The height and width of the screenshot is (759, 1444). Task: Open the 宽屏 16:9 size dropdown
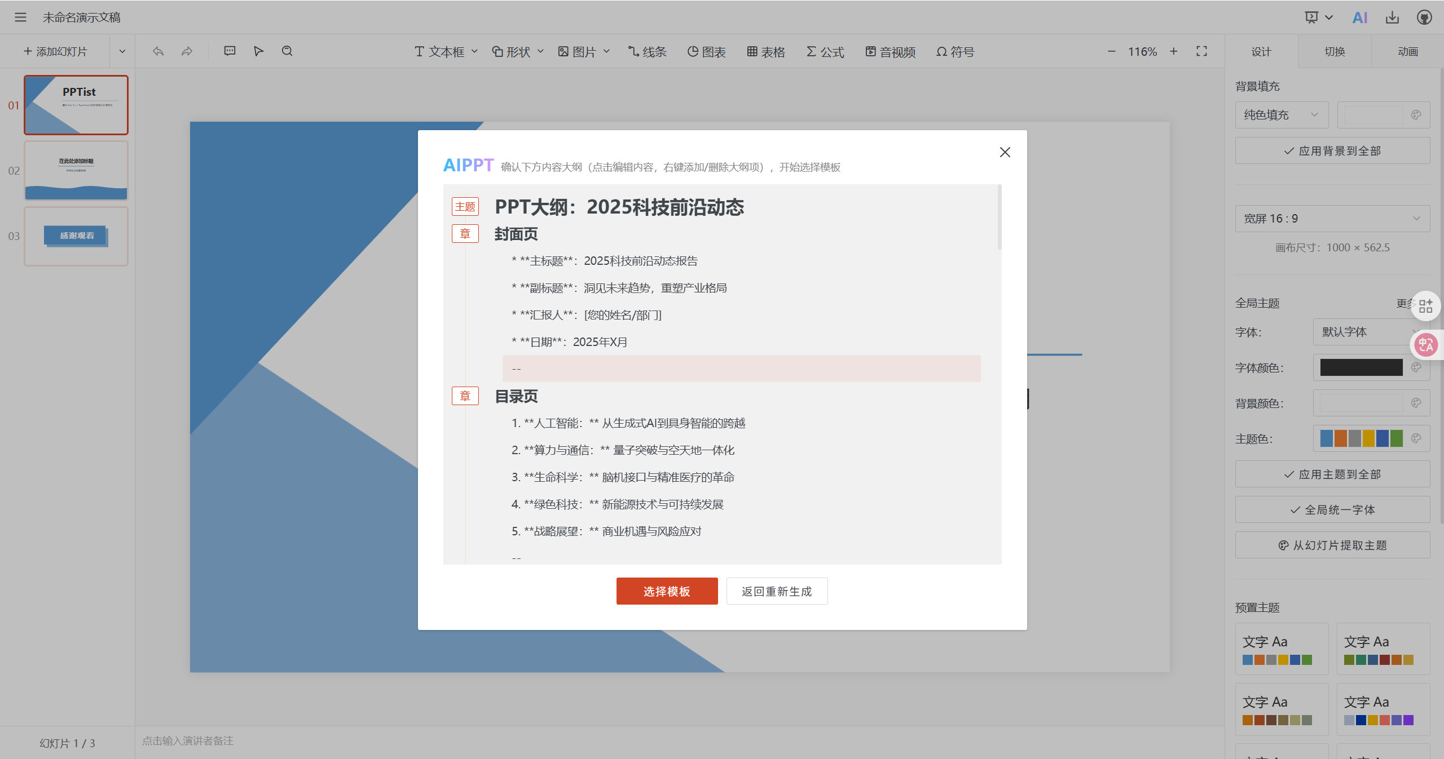click(1332, 219)
